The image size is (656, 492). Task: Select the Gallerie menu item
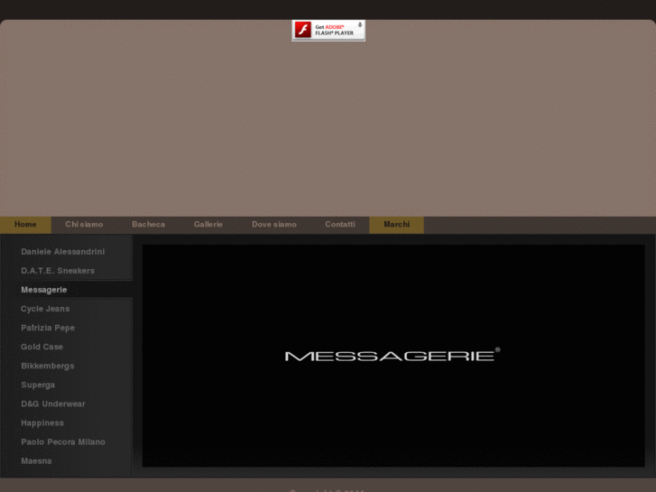tap(208, 225)
